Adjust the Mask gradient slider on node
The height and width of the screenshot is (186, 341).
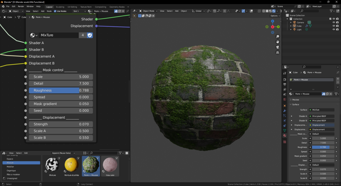click(61, 104)
